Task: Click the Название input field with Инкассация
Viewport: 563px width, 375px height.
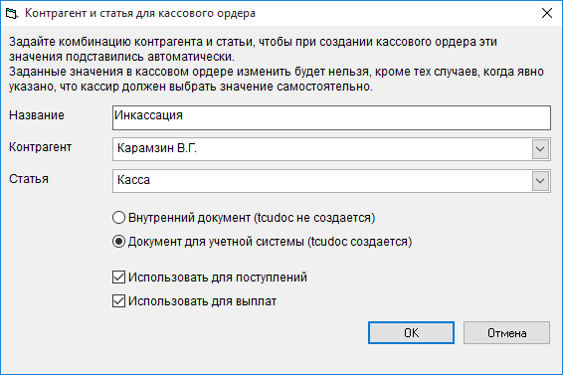Action: point(331,117)
